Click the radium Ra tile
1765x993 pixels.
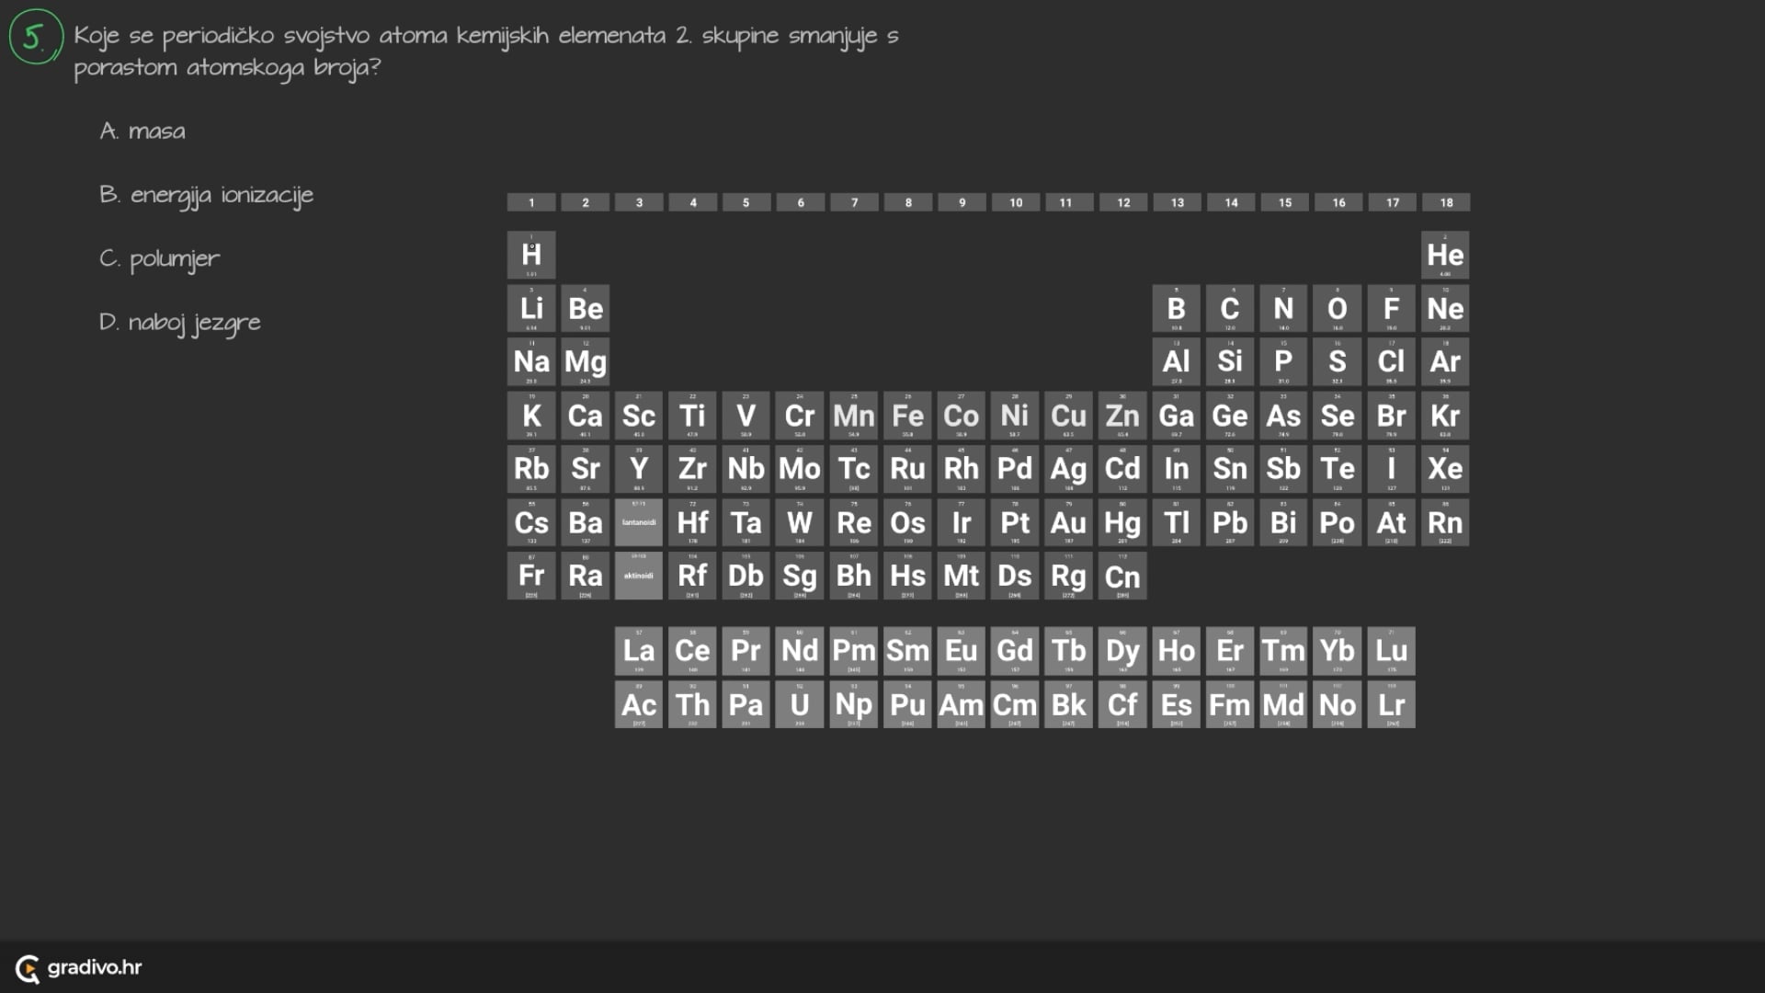tap(586, 576)
